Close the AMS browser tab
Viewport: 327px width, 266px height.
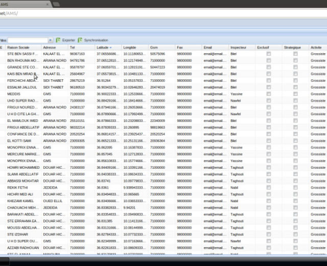pyautogui.click(x=48, y=4)
